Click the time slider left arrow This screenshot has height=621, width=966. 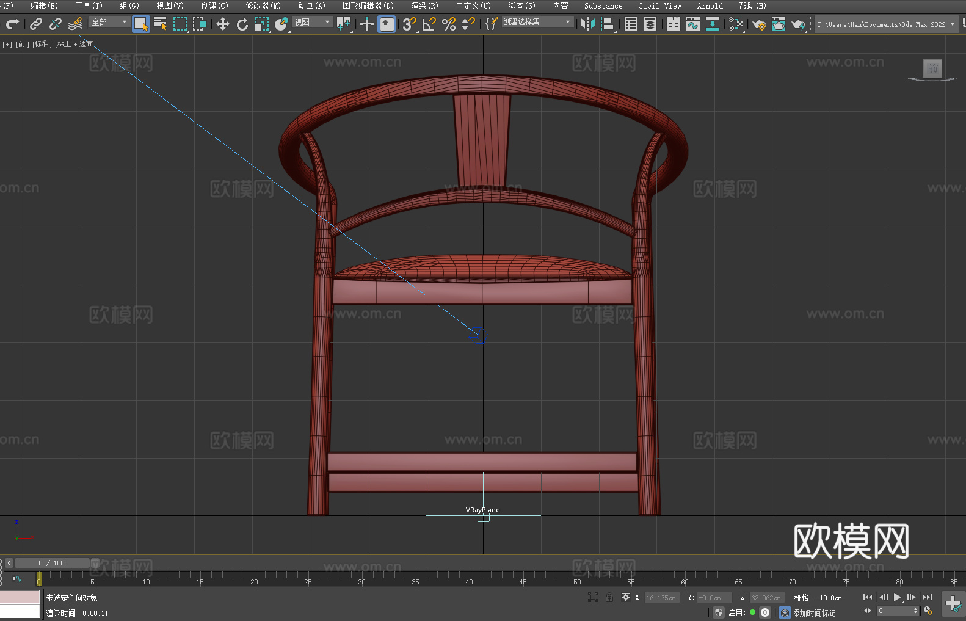tap(9, 563)
